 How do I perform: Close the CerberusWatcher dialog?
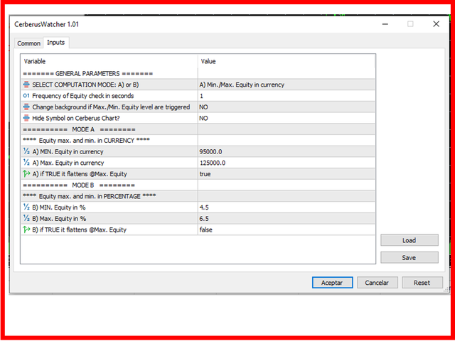pos(436,24)
